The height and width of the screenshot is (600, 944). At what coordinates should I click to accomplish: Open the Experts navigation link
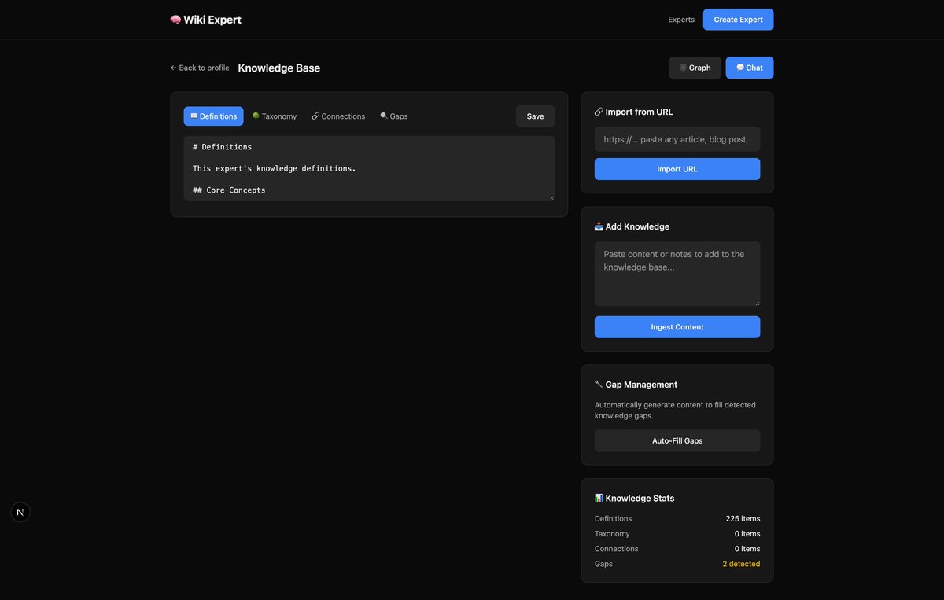tap(681, 20)
